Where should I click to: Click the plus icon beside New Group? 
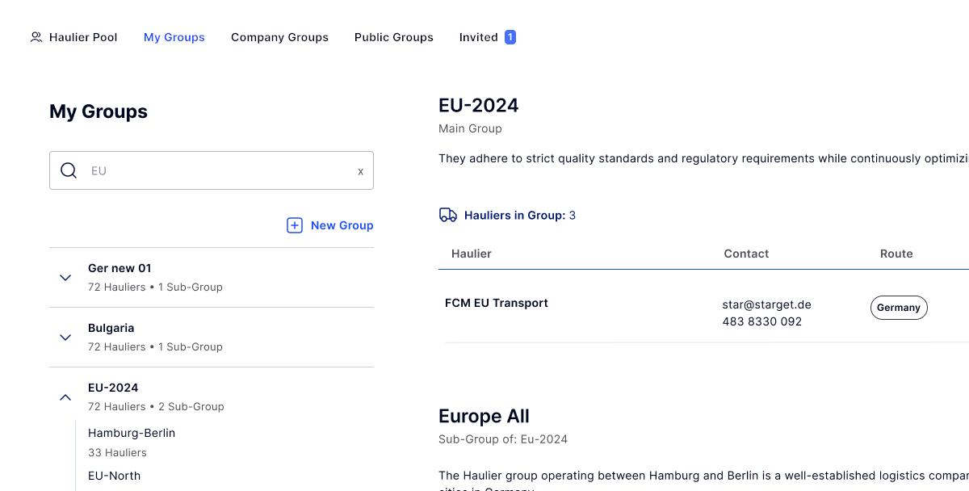click(295, 225)
